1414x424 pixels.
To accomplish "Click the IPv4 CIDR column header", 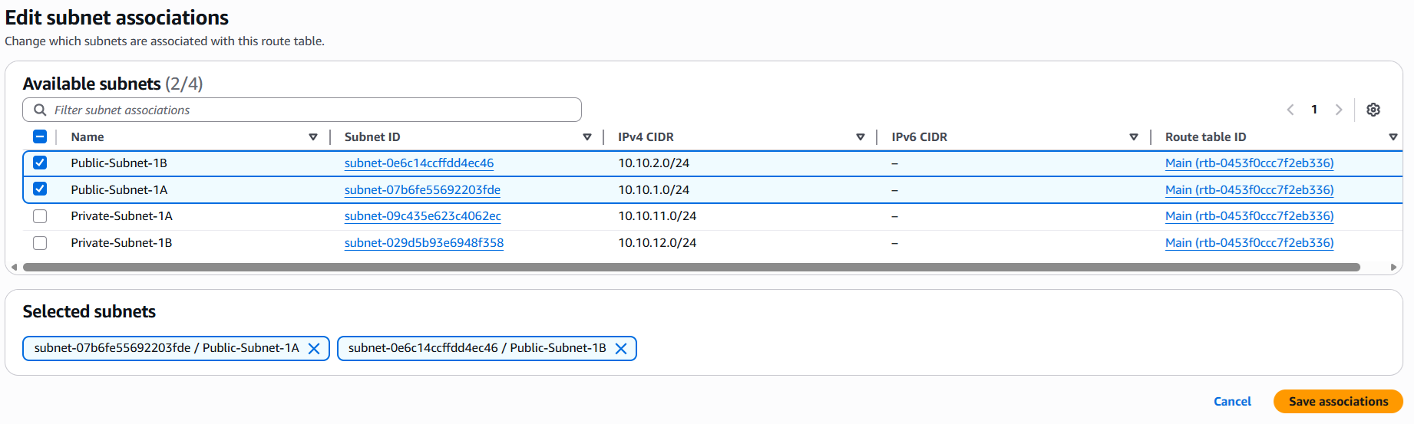I will [x=646, y=137].
